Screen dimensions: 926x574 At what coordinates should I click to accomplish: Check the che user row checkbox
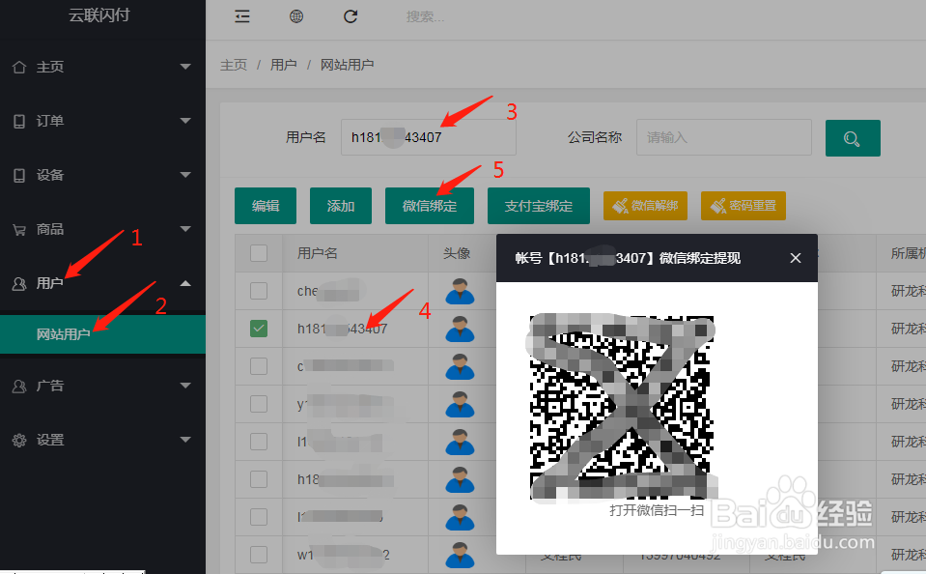(x=259, y=291)
